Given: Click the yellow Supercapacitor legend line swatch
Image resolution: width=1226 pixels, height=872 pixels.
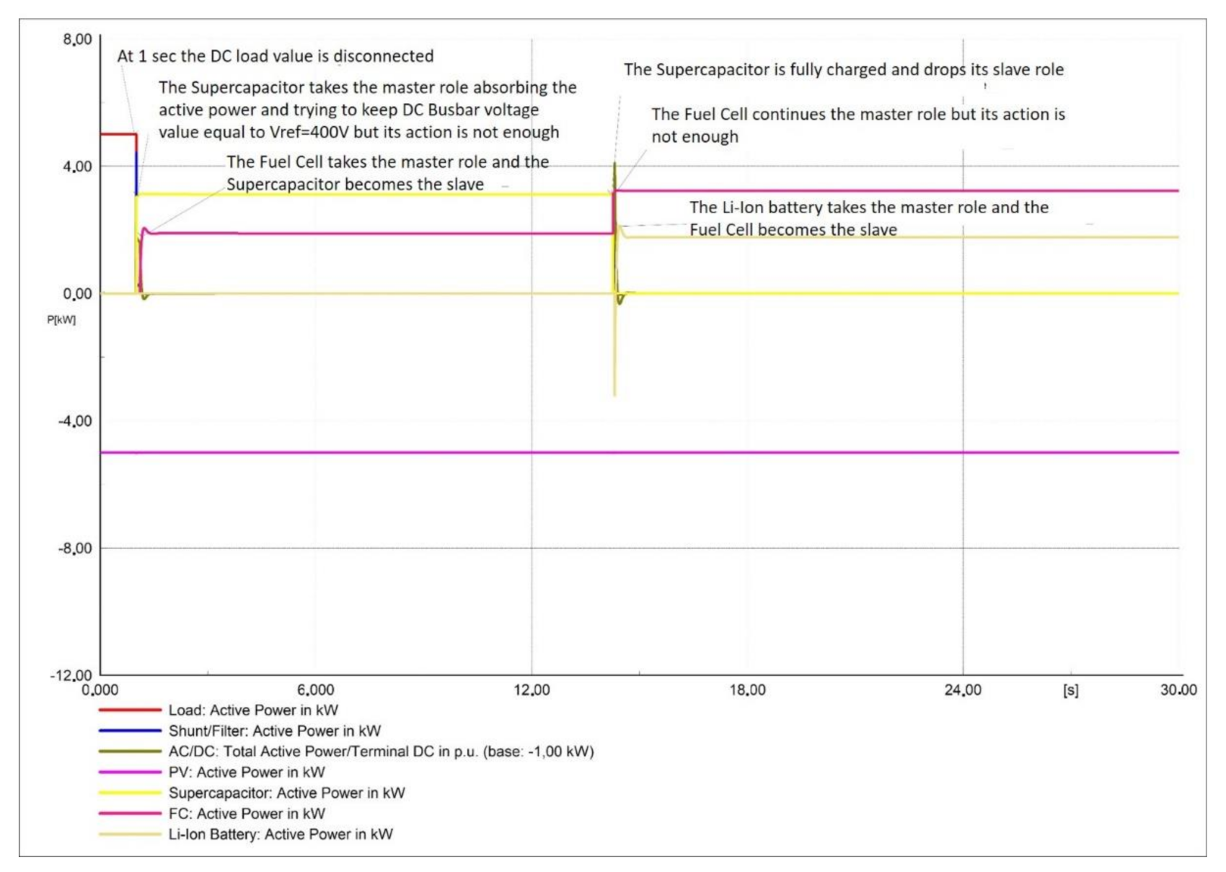Looking at the screenshot, I should (x=130, y=793).
